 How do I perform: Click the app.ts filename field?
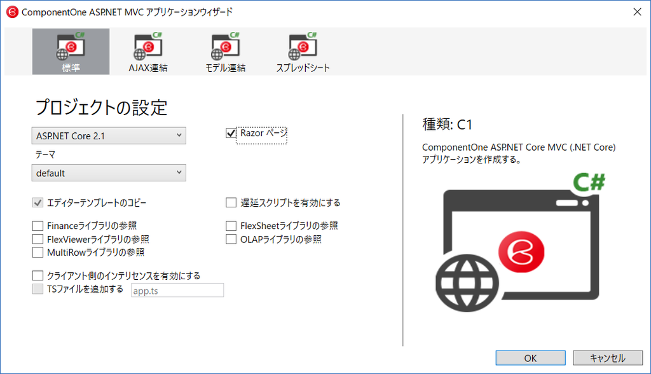tap(177, 291)
